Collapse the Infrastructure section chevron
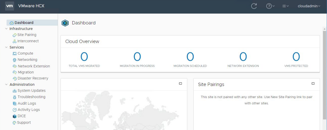 tap(6, 29)
